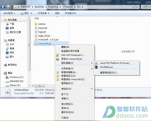Select jinput.jar file
The height and width of the screenshot is (121, 151).
click(41, 28)
